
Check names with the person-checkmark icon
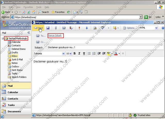click(71, 28)
